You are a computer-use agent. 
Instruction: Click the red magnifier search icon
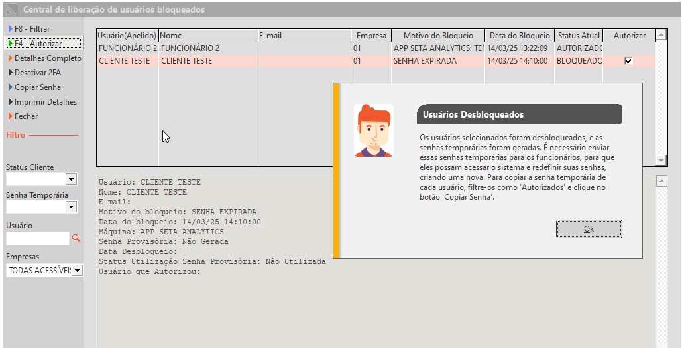point(76,238)
